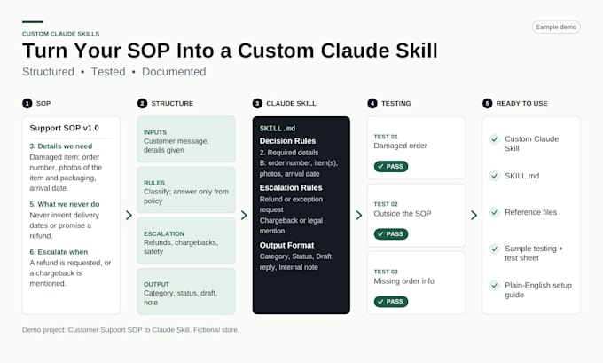This screenshot has height=363, width=603.
Task: Click the word 'Structured' in subtitle
Action: [x=48, y=72]
